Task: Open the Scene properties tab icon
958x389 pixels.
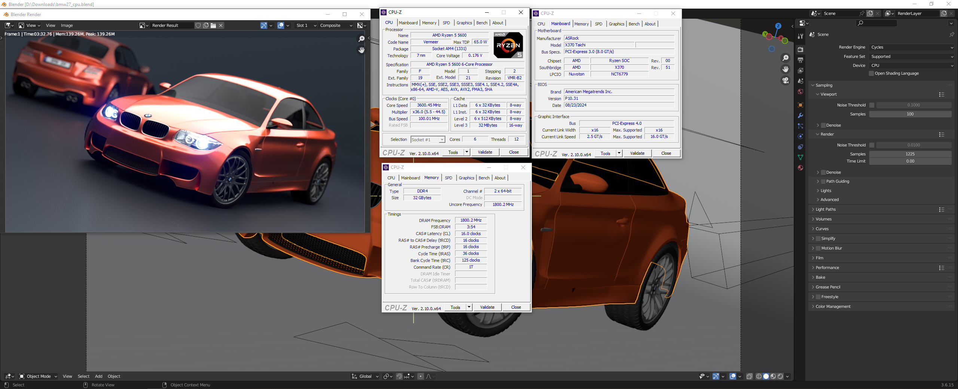Action: click(x=800, y=81)
